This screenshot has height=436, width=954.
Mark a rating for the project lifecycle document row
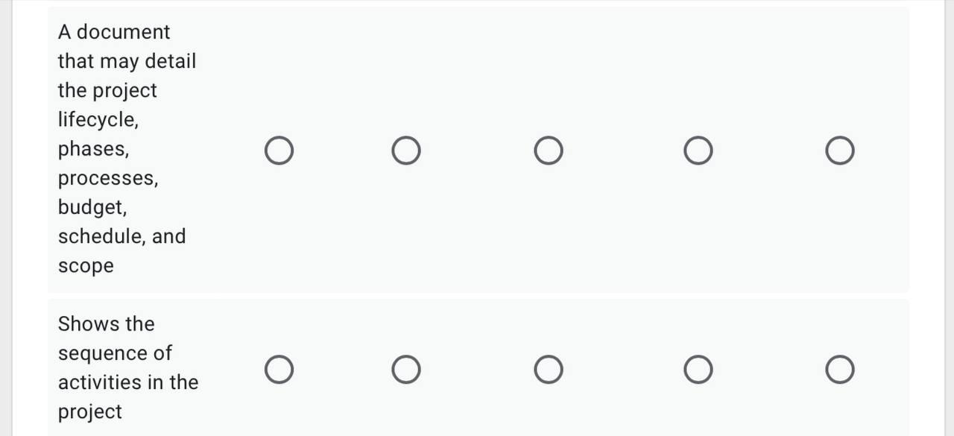pyautogui.click(x=549, y=150)
